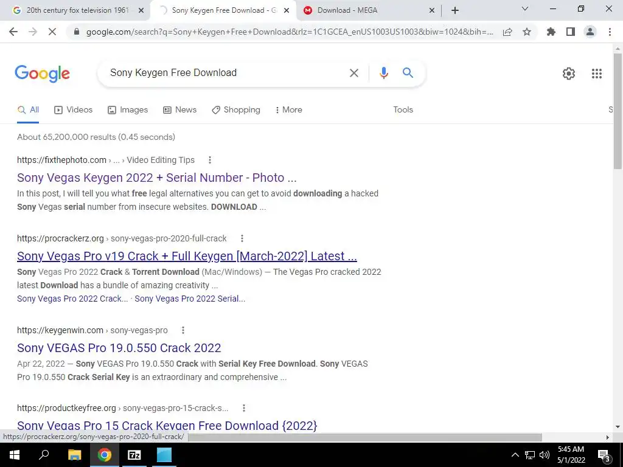Click the Chrome taskbar icon
Screen dimensions: 623x467
coord(104,455)
